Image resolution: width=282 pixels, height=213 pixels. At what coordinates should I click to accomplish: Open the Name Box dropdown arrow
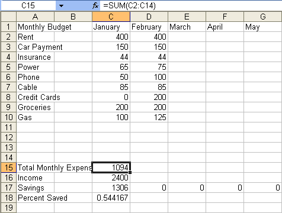(61, 6)
